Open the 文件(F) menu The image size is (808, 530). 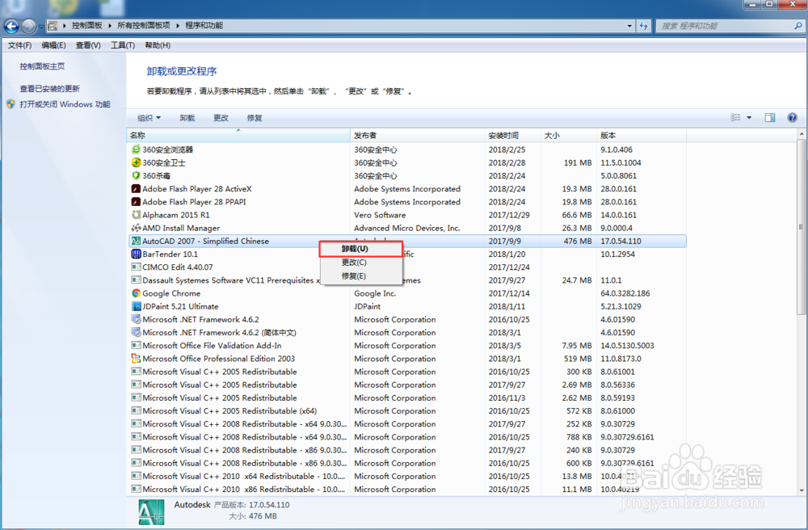[19, 45]
